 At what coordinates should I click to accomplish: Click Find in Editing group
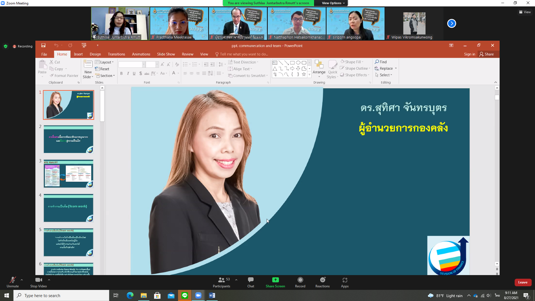point(381,62)
